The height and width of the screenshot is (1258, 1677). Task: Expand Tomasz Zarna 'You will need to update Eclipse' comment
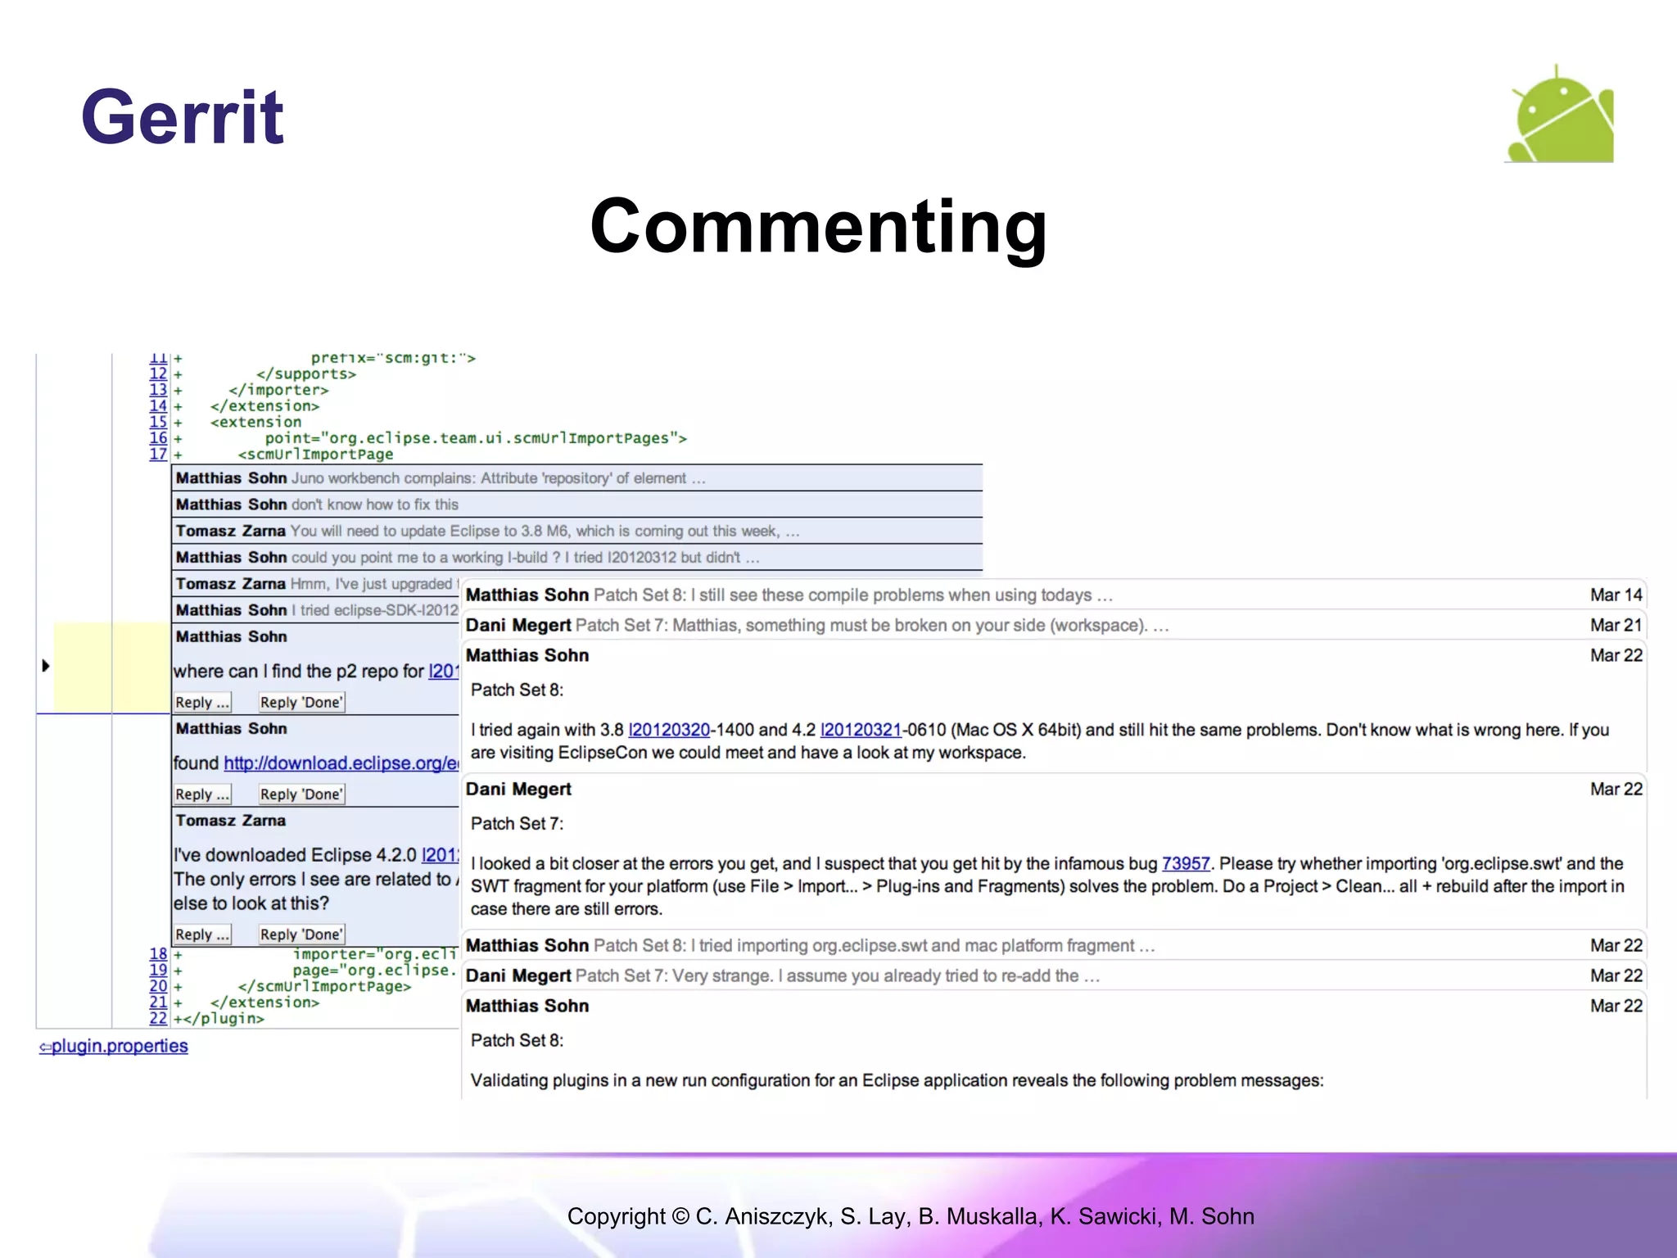click(576, 531)
